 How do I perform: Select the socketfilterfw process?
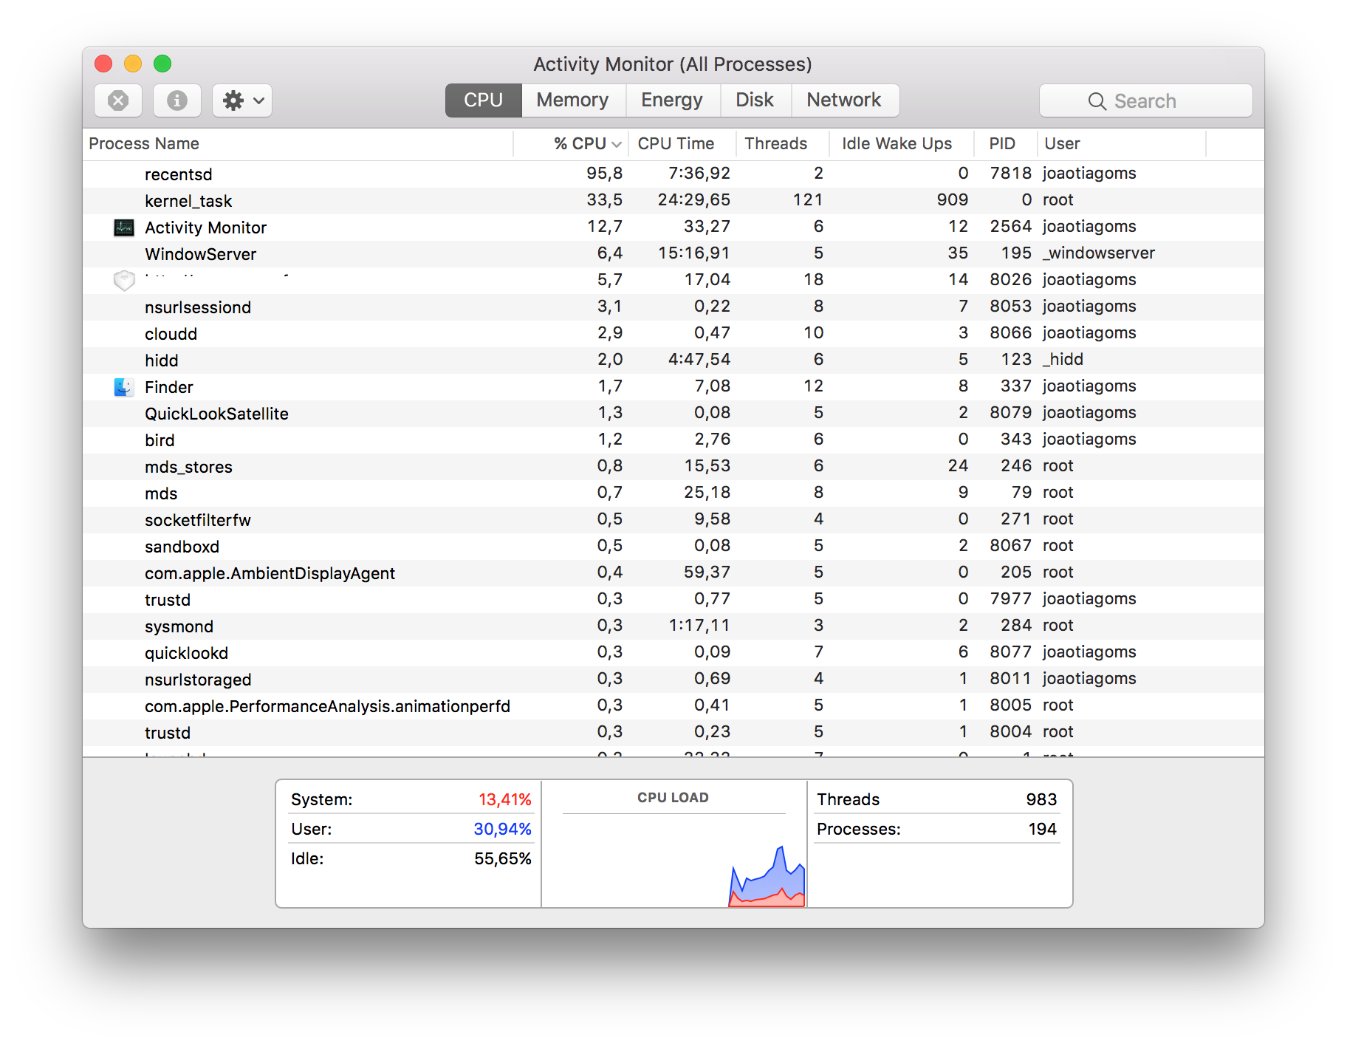(x=198, y=520)
